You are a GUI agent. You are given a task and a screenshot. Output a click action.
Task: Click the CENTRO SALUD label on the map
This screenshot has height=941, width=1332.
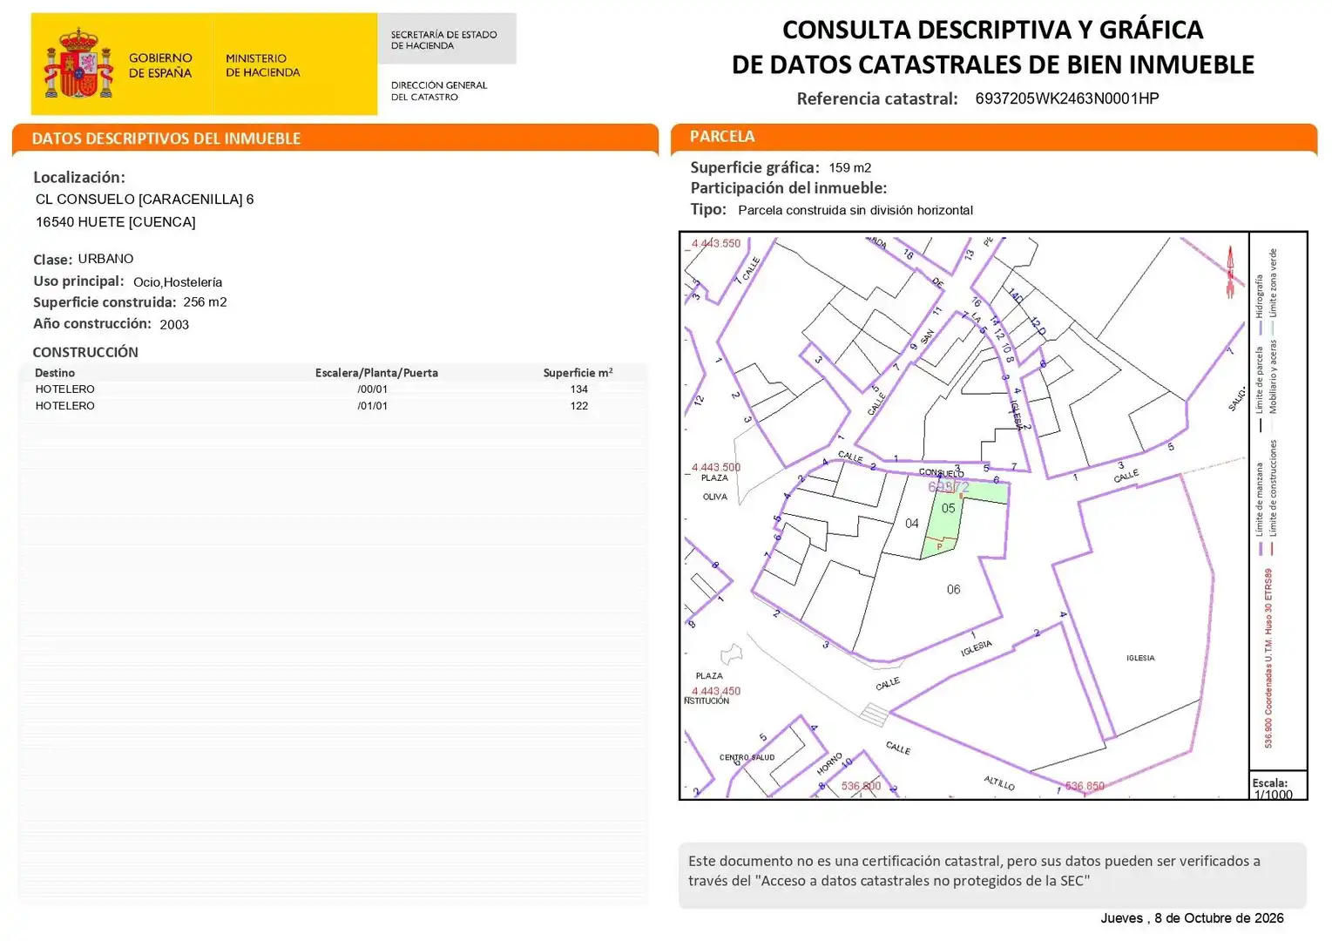coord(747,757)
